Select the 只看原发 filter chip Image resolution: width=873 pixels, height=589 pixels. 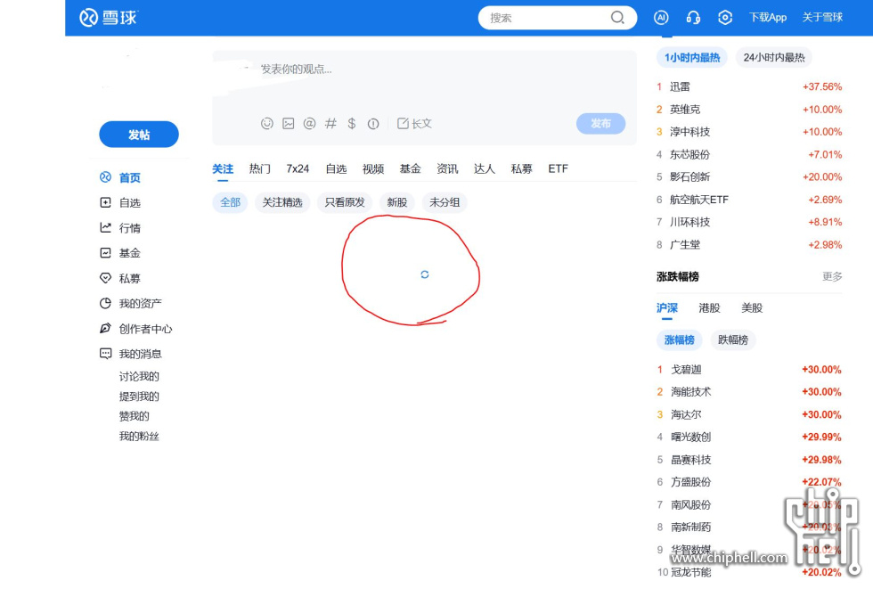[x=345, y=202]
